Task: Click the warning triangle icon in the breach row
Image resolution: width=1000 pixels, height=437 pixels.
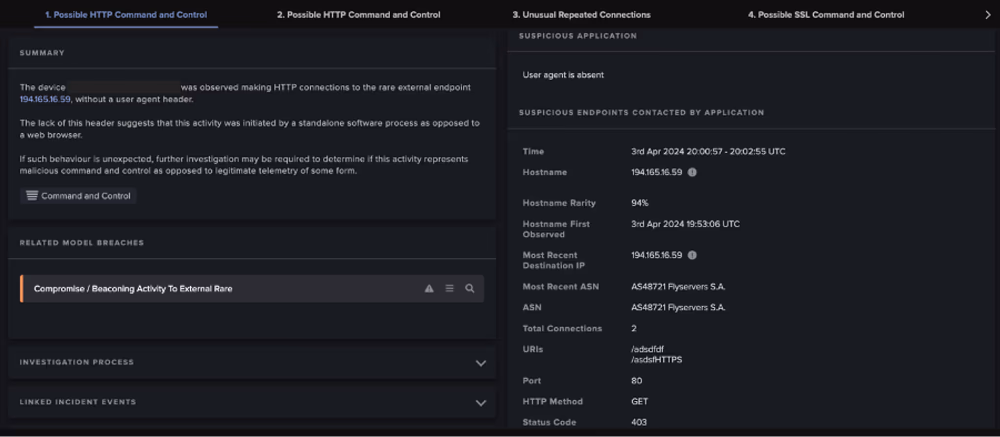Action: (429, 289)
